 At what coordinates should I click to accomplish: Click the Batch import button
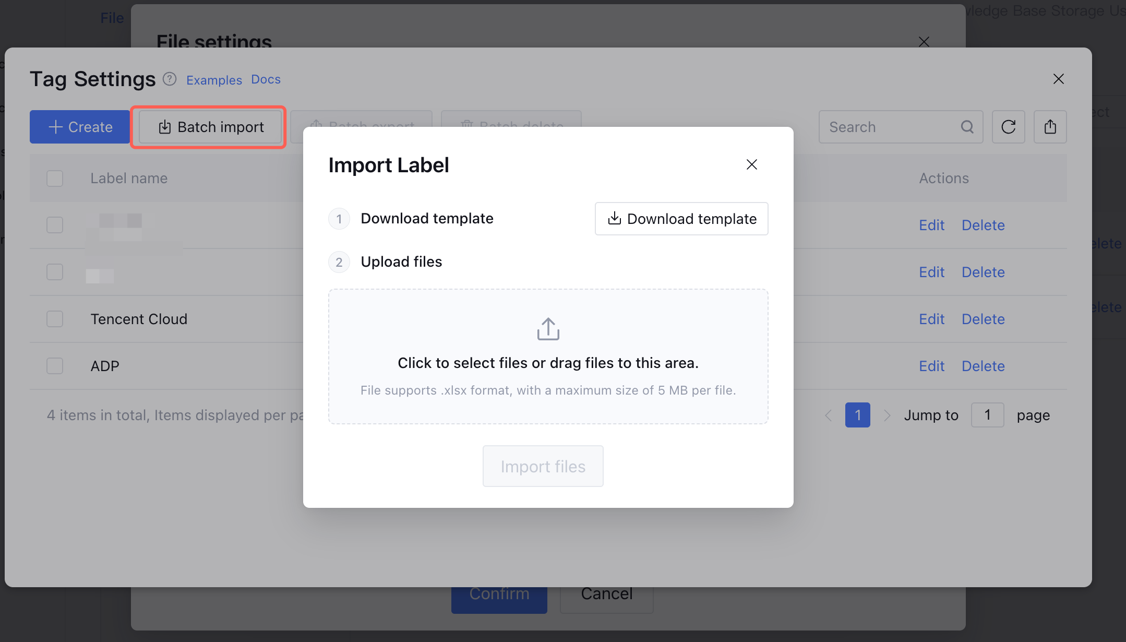click(x=211, y=127)
